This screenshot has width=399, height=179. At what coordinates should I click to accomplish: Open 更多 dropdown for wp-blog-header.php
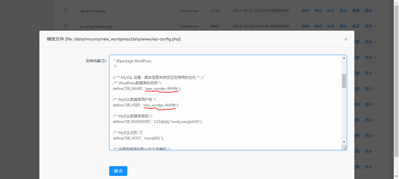(370, 26)
